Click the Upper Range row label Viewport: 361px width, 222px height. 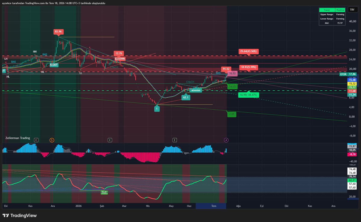pyautogui.click(x=327, y=14)
